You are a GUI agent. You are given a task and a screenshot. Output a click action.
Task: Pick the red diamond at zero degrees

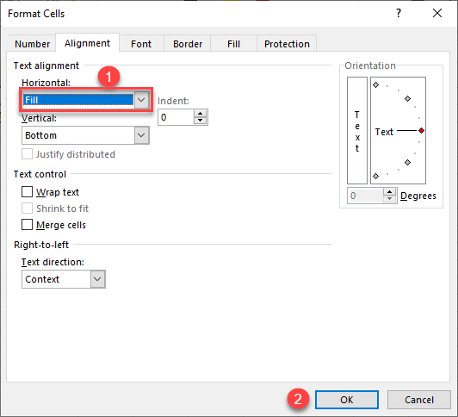[x=421, y=131]
